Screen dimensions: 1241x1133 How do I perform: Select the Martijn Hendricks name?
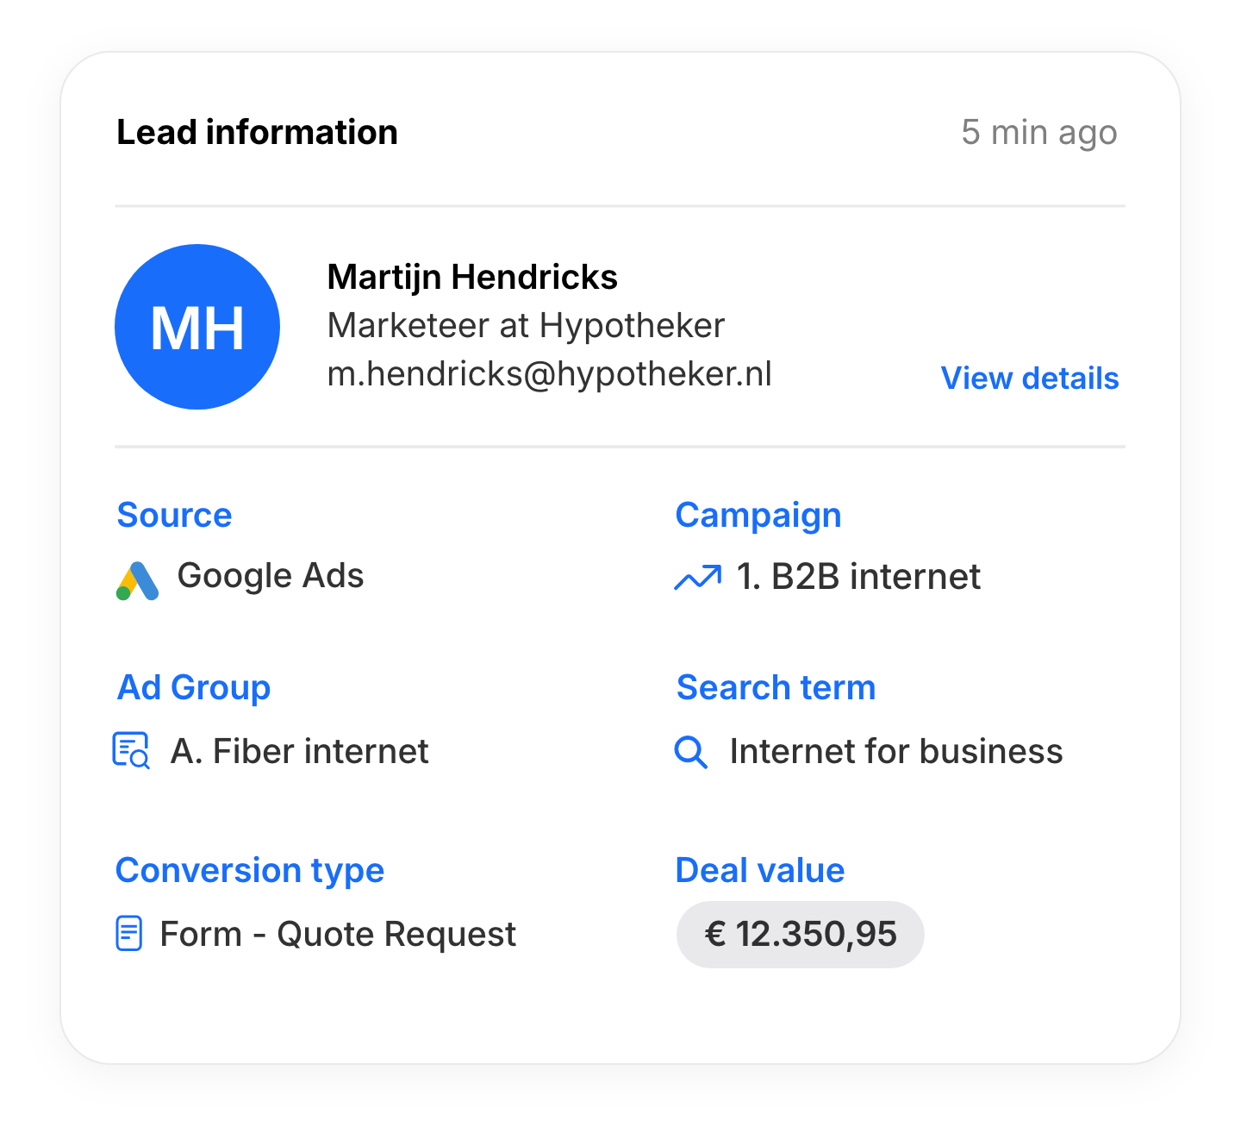(472, 278)
